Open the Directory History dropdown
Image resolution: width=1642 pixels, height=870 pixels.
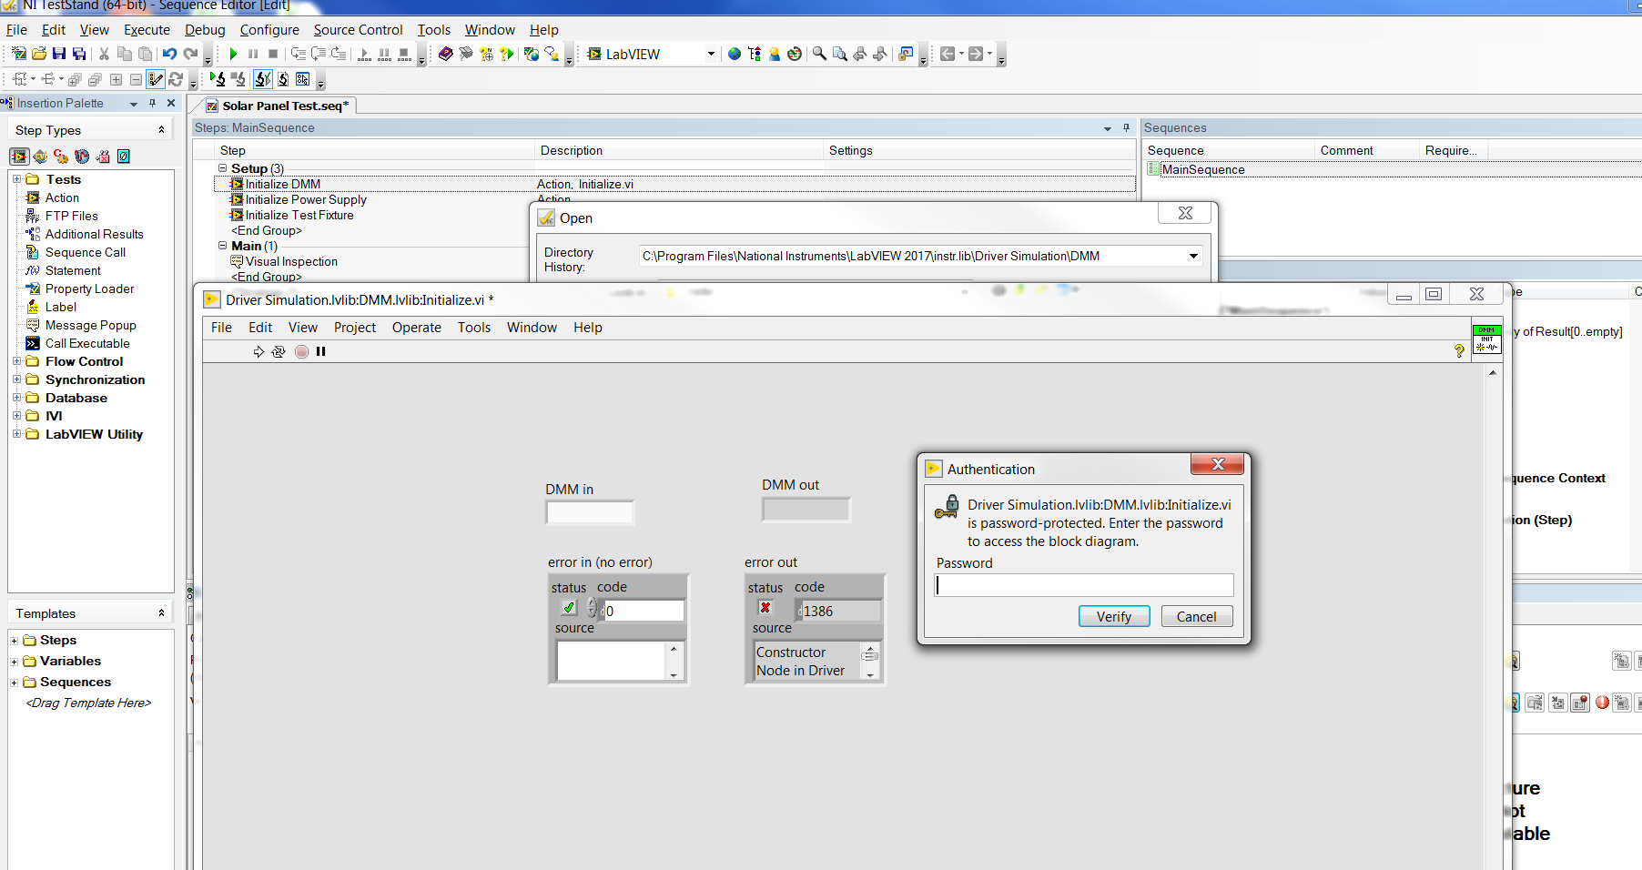(1193, 256)
